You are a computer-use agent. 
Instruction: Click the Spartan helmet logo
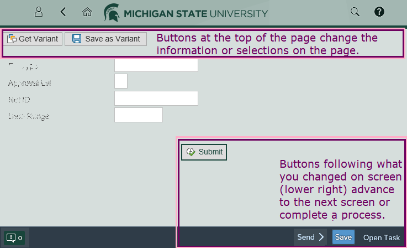pos(112,12)
